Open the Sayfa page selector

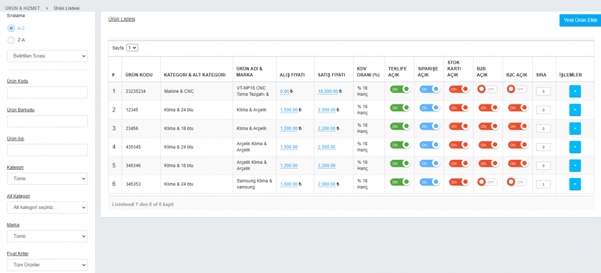(132, 48)
